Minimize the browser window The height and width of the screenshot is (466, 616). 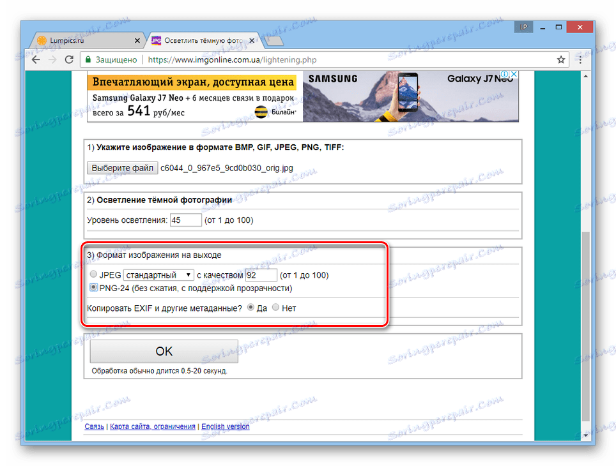pos(543,27)
